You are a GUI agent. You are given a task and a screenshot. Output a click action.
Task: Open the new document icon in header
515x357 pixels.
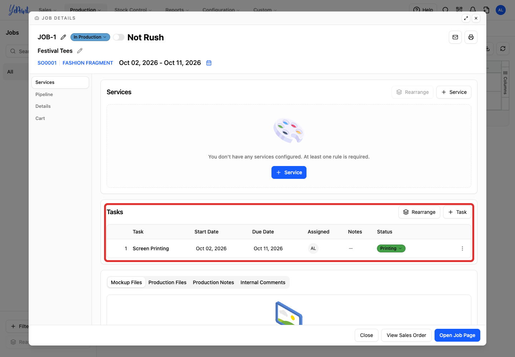click(x=486, y=10)
